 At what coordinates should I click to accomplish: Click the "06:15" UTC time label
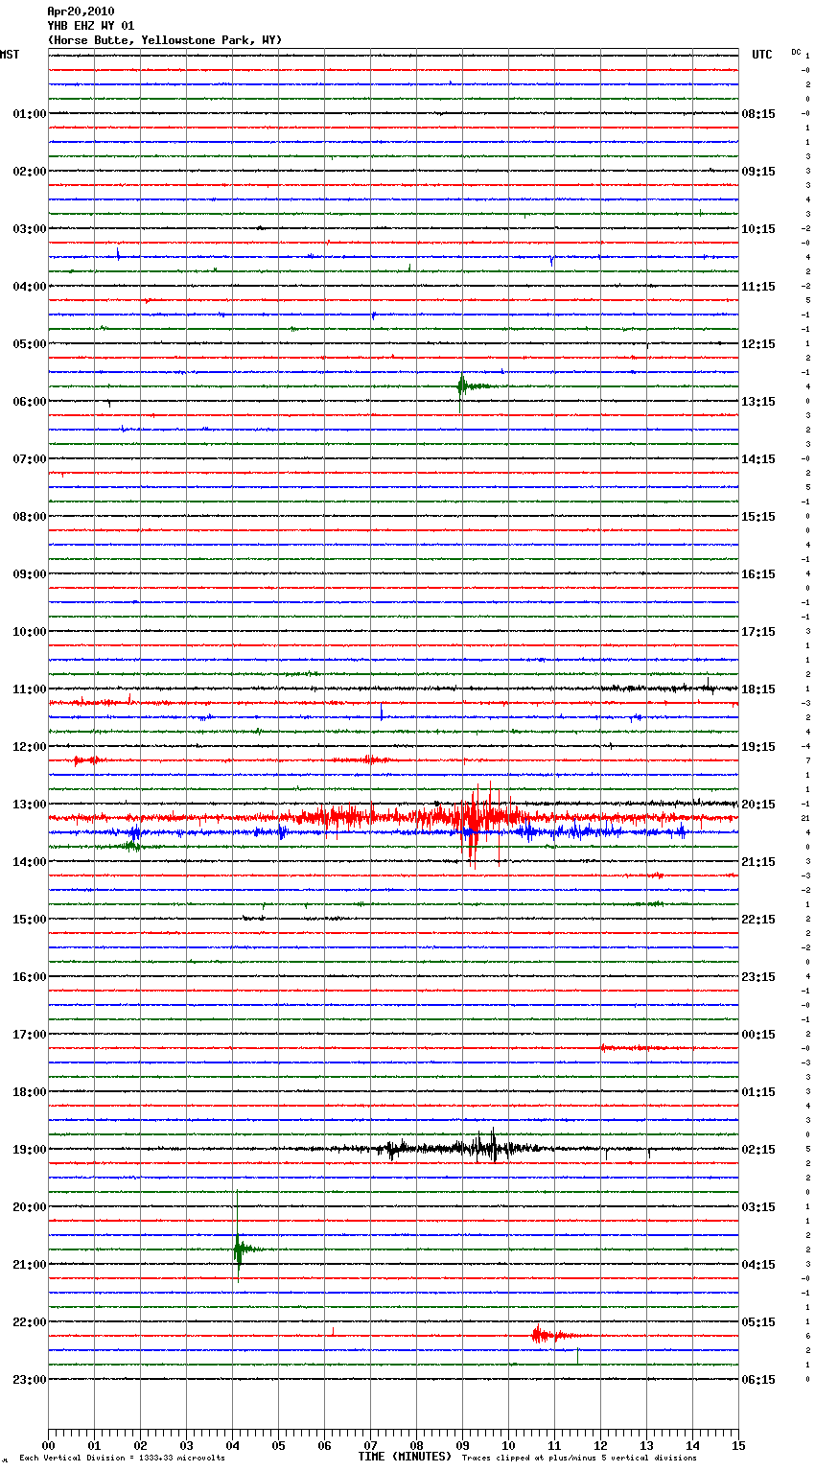[x=758, y=1380]
